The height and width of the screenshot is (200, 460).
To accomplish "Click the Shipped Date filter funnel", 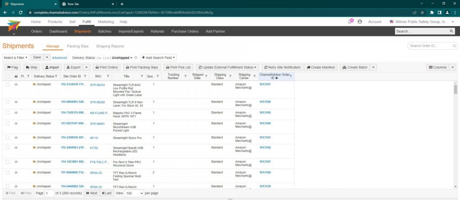I will click(206, 76).
